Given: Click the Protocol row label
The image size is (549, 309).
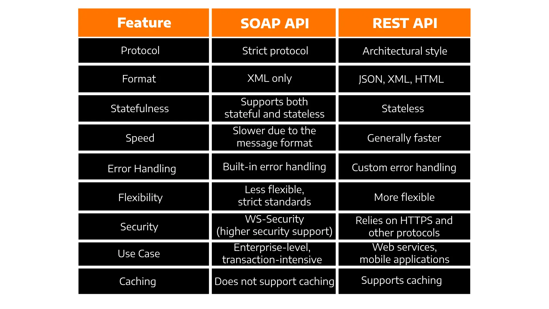Looking at the screenshot, I should pos(140,50).
